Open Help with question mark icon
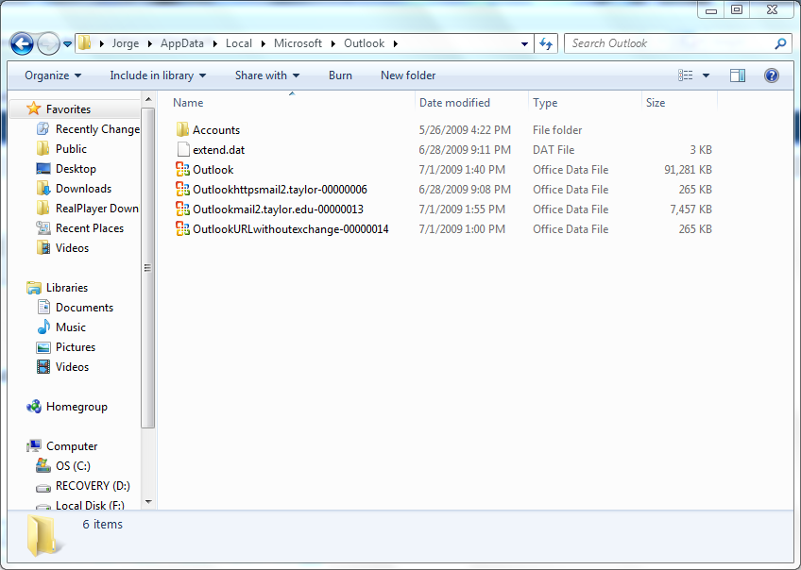Image resolution: width=801 pixels, height=570 pixels. pyautogui.click(x=772, y=75)
